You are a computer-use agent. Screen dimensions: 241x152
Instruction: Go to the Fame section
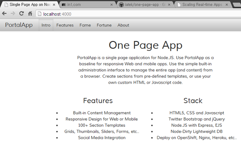pyautogui.click(x=85, y=25)
